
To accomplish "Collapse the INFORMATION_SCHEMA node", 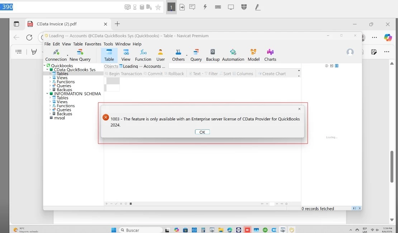I will (47, 94).
